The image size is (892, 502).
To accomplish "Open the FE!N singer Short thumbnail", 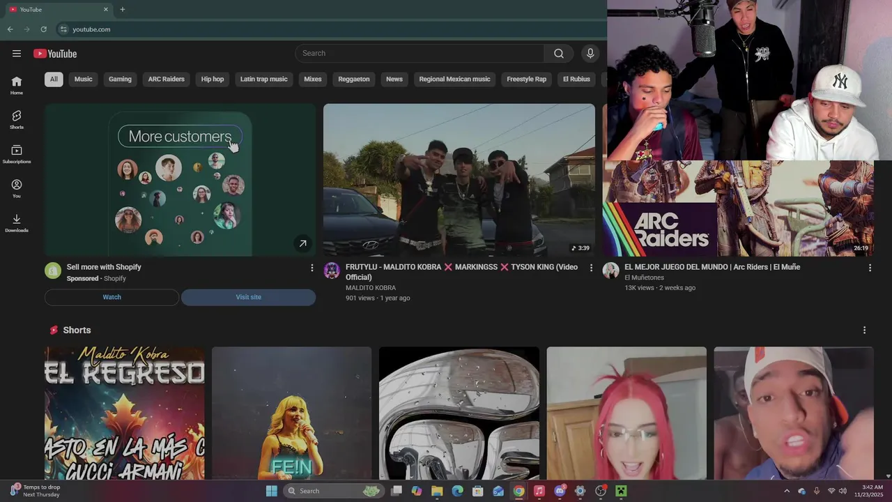I will point(292,413).
